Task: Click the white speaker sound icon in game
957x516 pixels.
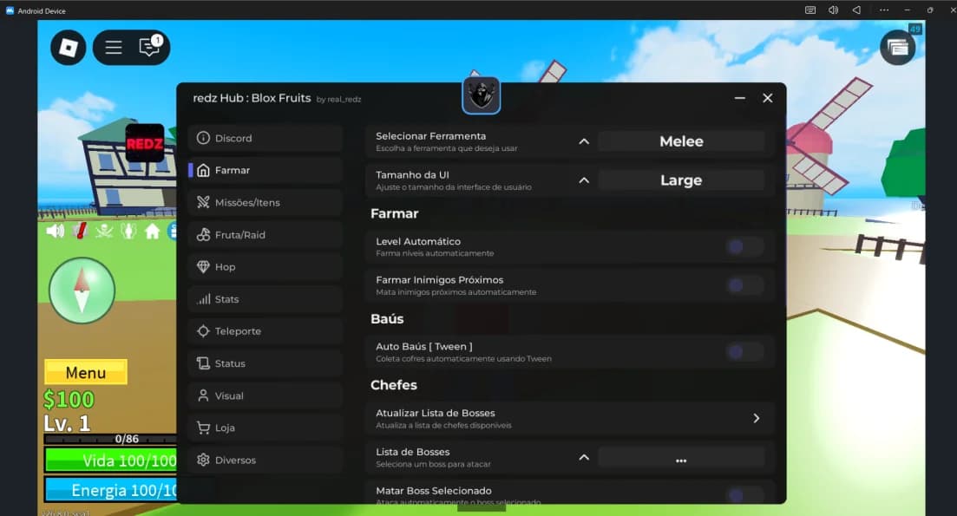Action: pos(56,231)
